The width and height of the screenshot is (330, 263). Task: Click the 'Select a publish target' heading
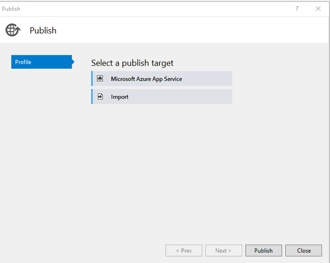132,63
